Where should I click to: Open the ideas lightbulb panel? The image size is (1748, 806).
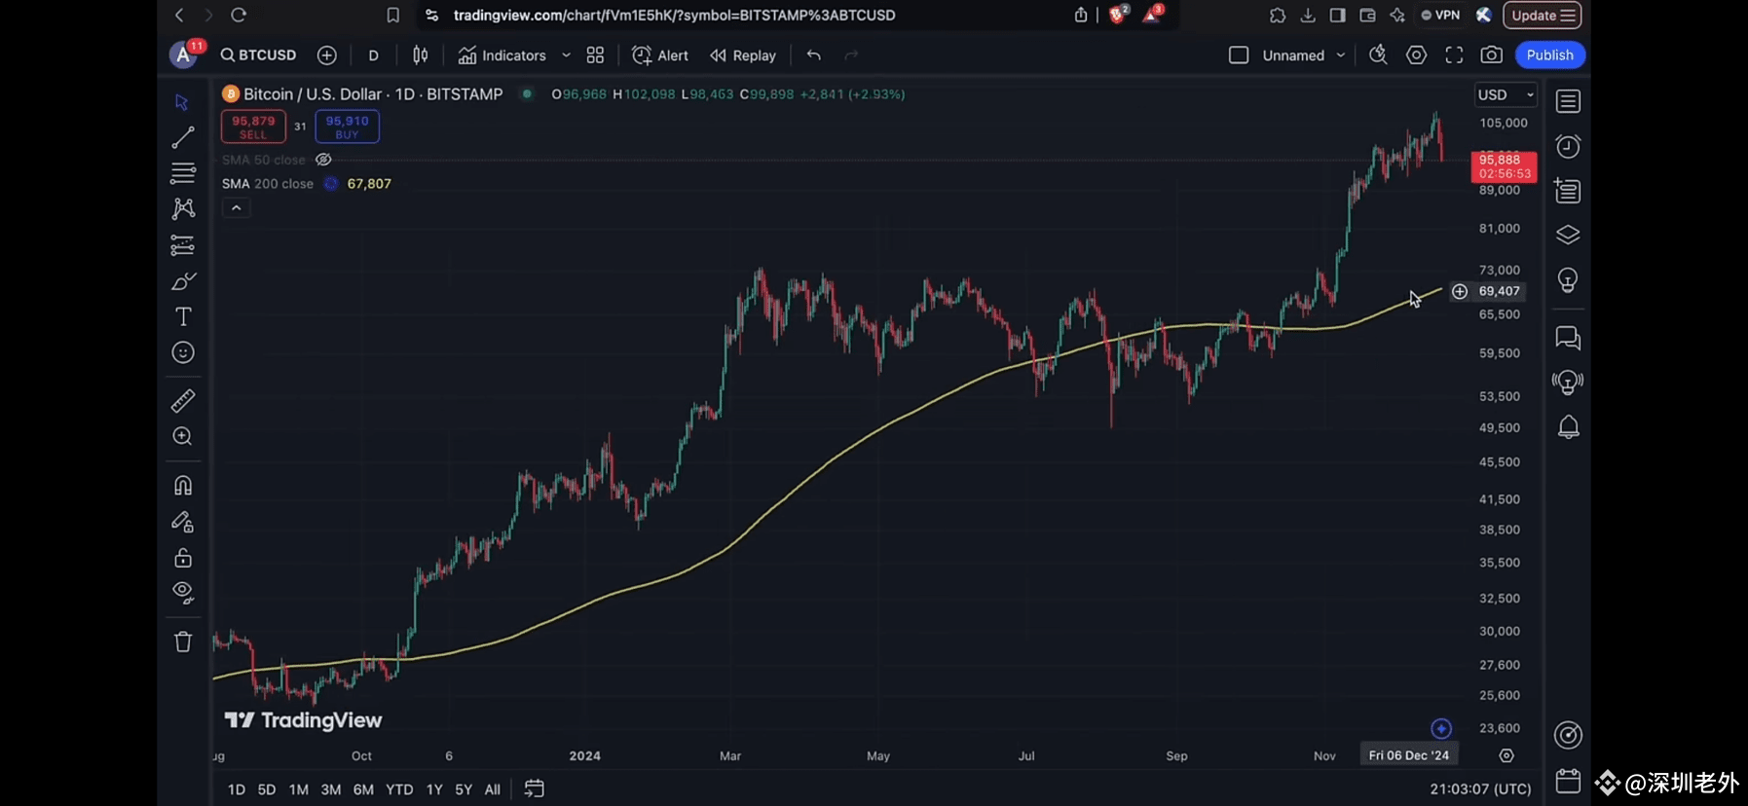click(x=1568, y=281)
